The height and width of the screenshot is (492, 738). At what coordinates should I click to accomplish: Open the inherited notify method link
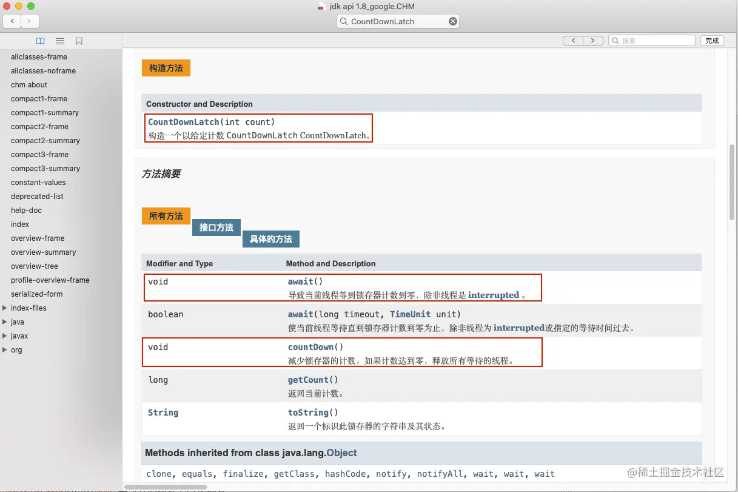pyautogui.click(x=391, y=474)
